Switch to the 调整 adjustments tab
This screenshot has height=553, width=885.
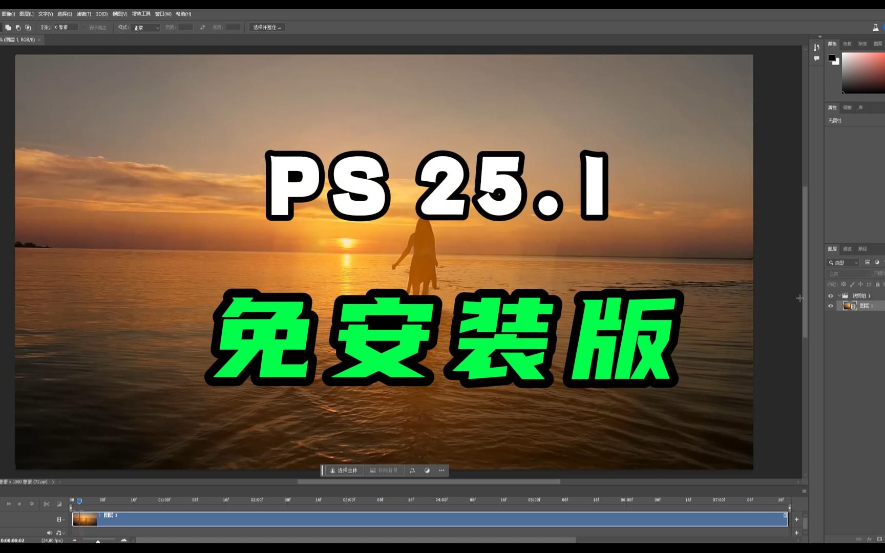click(847, 108)
